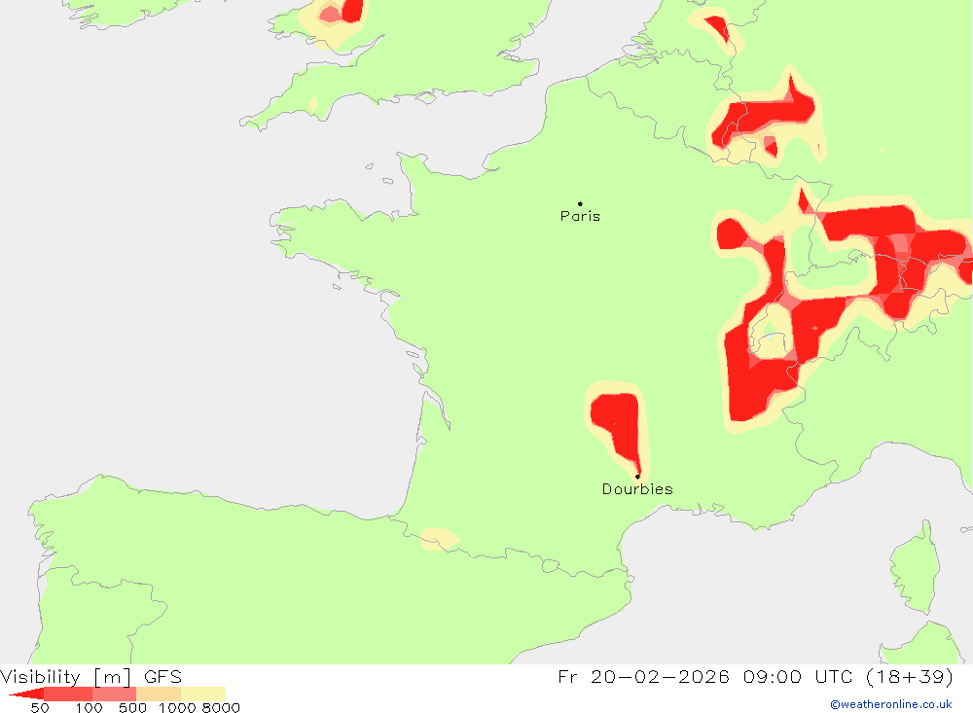973x713 pixels.
Task: Select the 100–500 pink legend swatch
Action: pyautogui.click(x=114, y=695)
